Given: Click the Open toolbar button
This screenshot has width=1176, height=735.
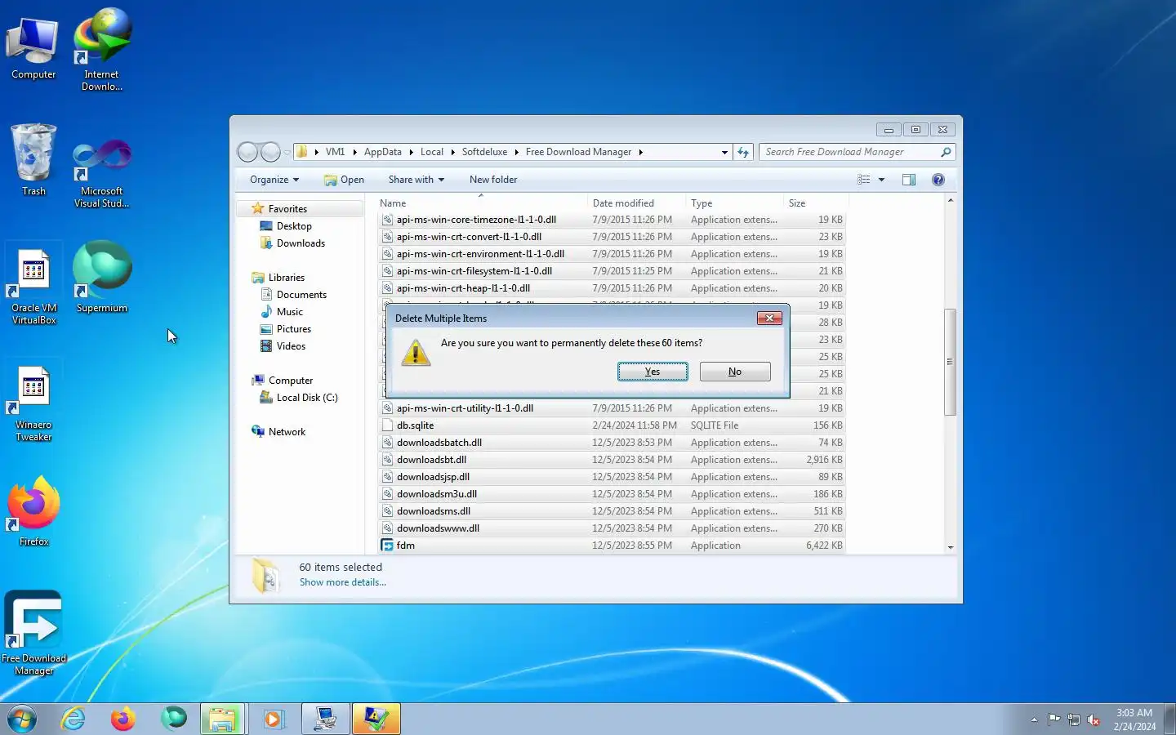Looking at the screenshot, I should [x=344, y=180].
